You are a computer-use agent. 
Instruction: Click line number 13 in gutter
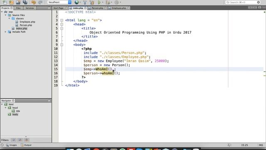[56, 61]
